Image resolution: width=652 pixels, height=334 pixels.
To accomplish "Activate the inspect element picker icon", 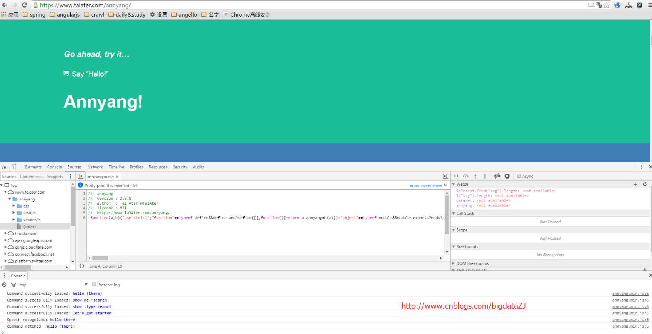I will click(x=4, y=167).
